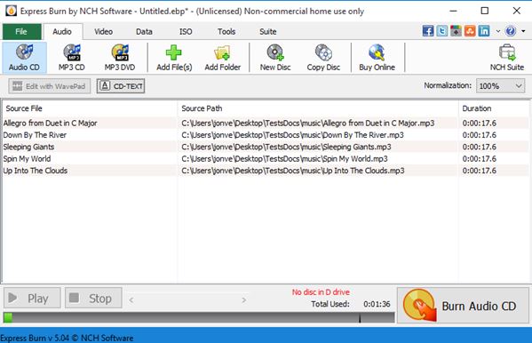The width and height of the screenshot is (532, 343).
Task: Minimize the Express Burn window
Action: pyautogui.click(x=453, y=11)
